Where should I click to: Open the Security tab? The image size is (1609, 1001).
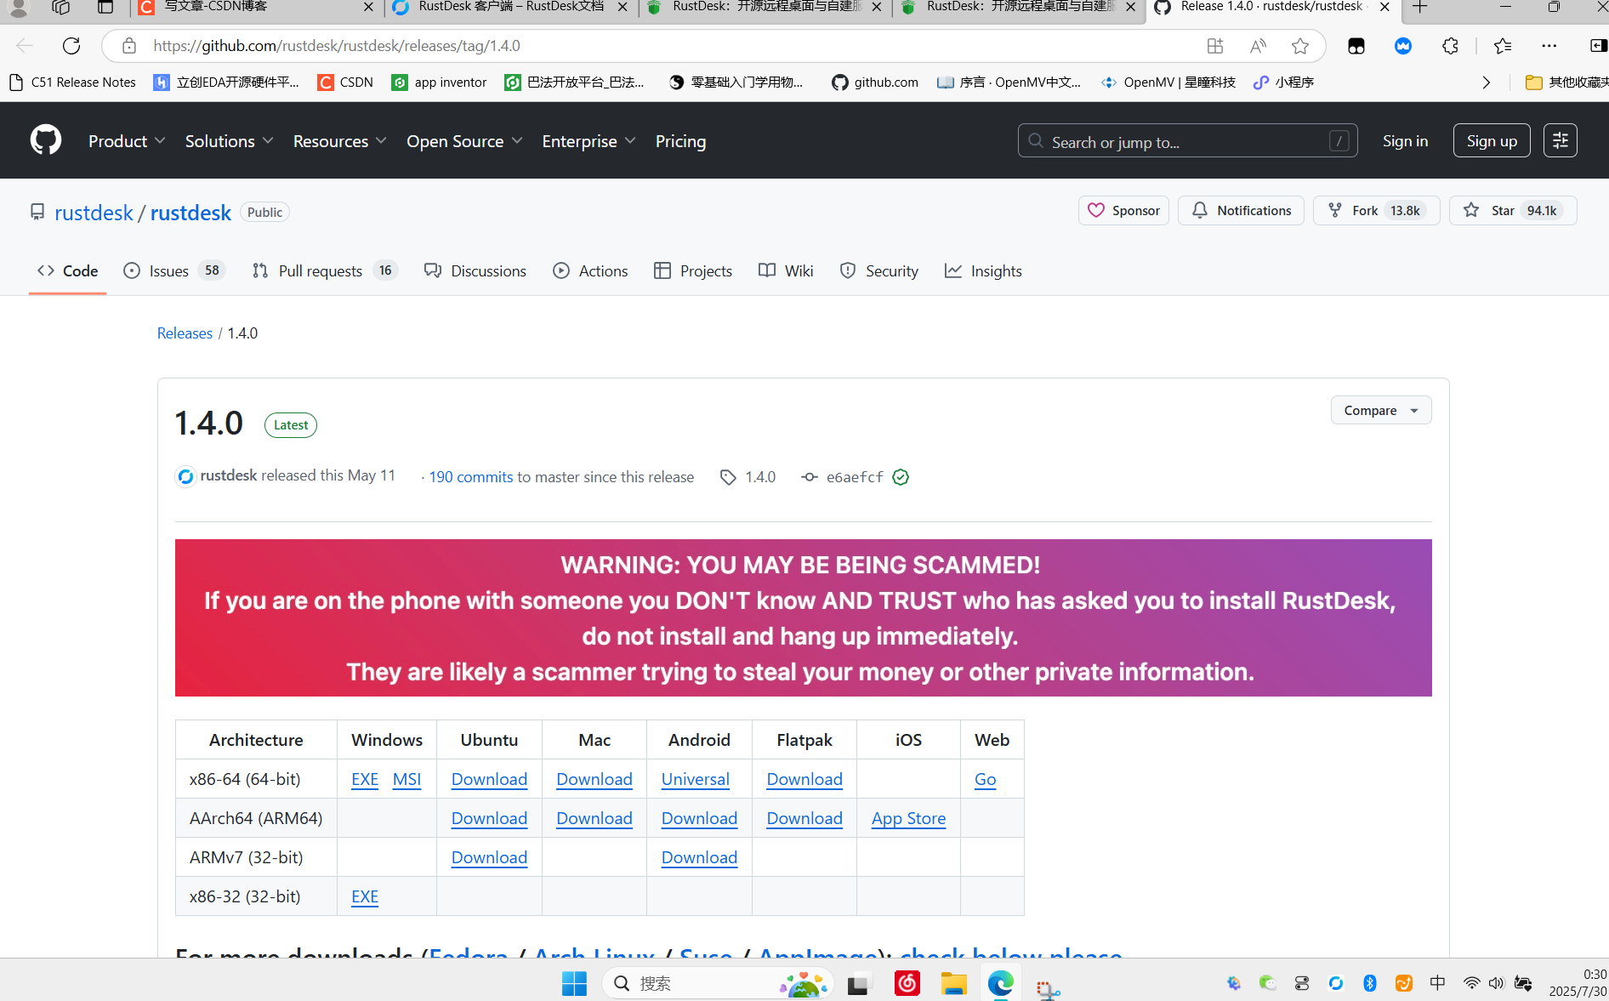[879, 270]
